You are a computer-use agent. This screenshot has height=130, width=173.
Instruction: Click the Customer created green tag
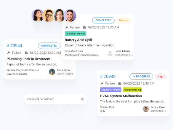[x=76, y=34]
